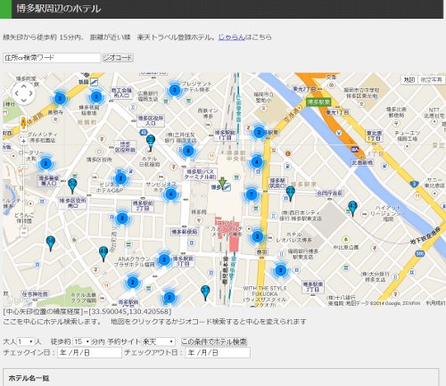Open the 2 cluster right of 博多駅前1丁目
The width and height of the screenshot is (446, 386).
pos(259,132)
